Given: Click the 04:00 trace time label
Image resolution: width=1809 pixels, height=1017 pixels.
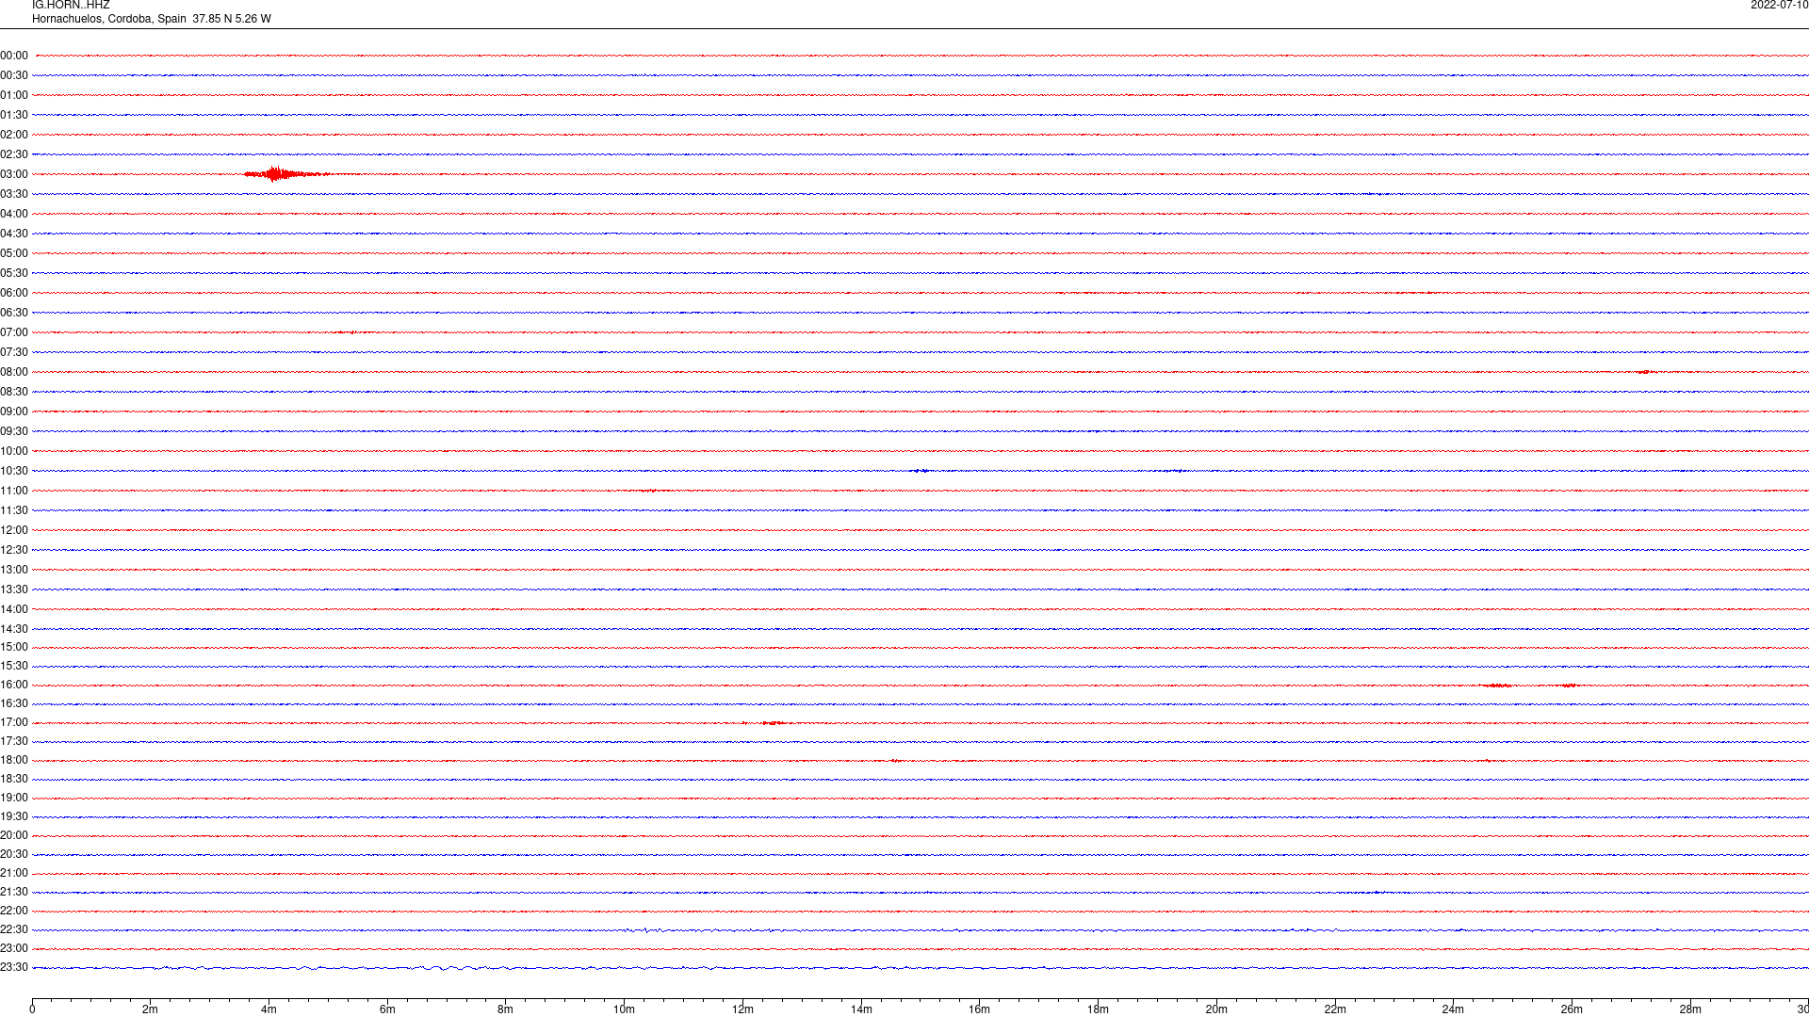Looking at the screenshot, I should coord(14,214).
